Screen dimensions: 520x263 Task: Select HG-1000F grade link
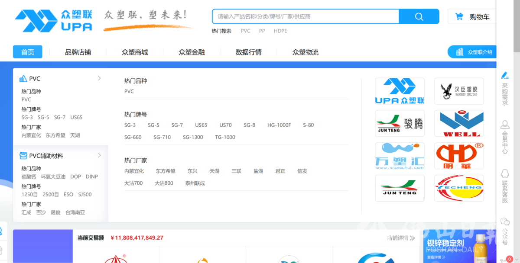click(279, 125)
